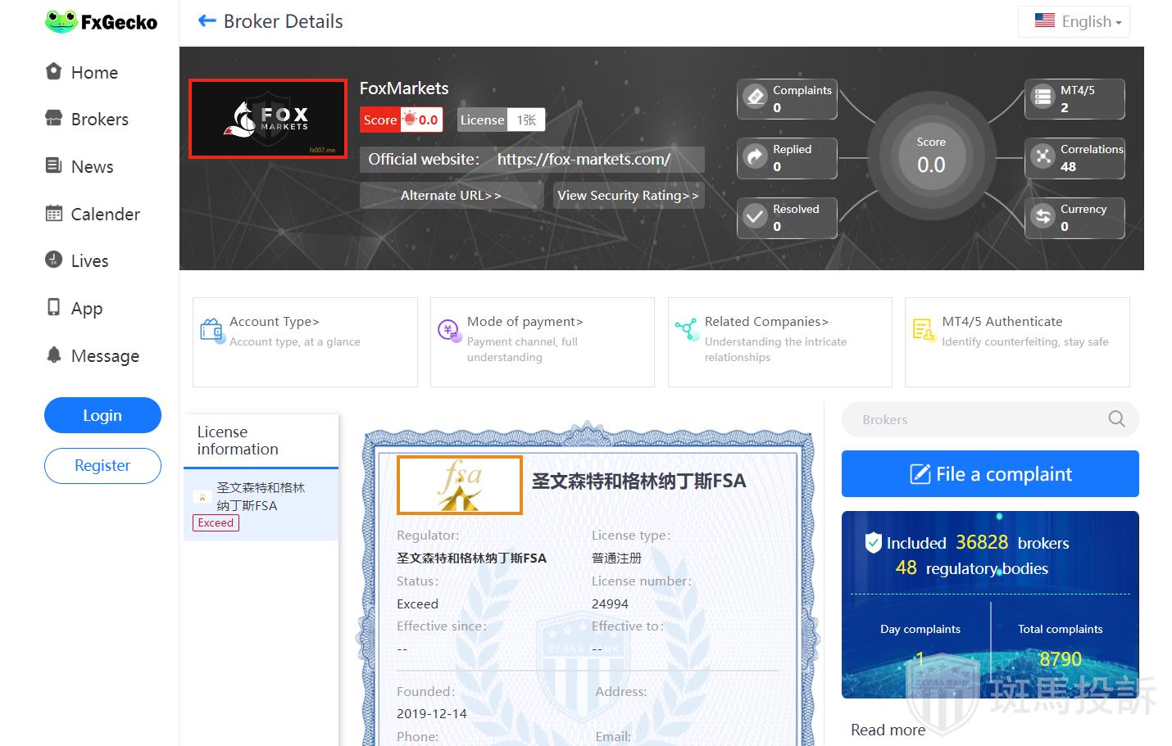Image resolution: width=1172 pixels, height=746 pixels.
Task: Click the FoxMarkets logo thumbnail
Action: point(268,119)
